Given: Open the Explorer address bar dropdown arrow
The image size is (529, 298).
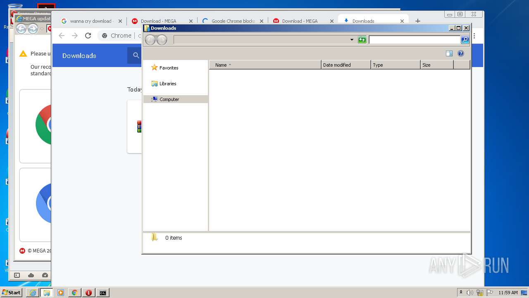Looking at the screenshot, I should [x=352, y=40].
